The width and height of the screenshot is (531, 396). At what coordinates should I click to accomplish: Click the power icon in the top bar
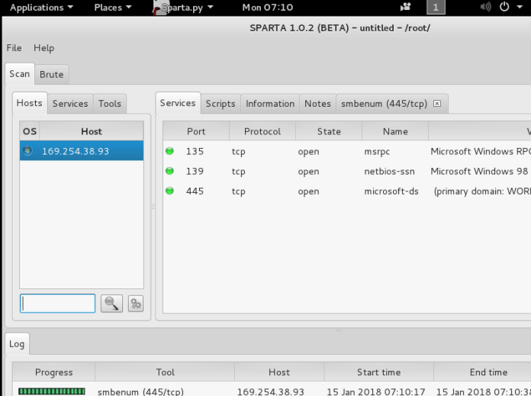[x=504, y=8]
